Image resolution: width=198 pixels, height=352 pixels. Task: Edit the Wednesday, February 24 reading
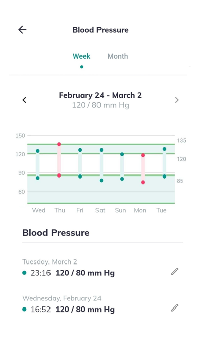point(175,307)
